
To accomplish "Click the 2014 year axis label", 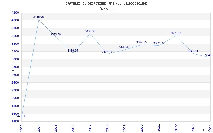I will (x=39, y=128).
